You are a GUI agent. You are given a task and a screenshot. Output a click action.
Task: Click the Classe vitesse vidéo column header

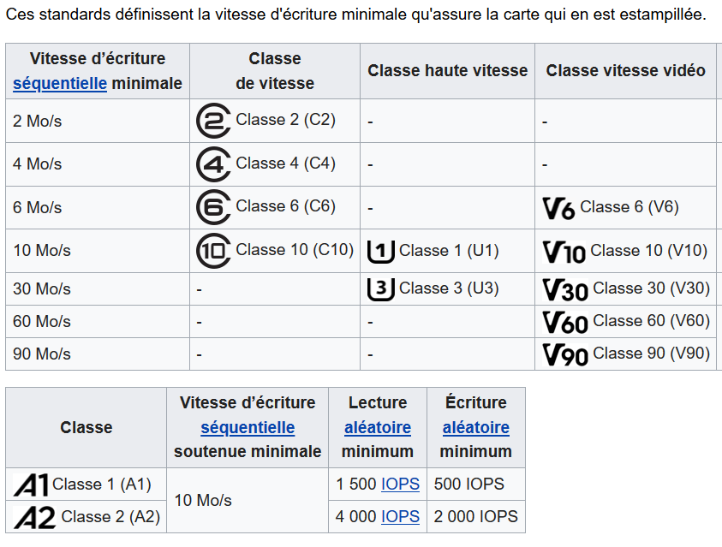point(625,71)
